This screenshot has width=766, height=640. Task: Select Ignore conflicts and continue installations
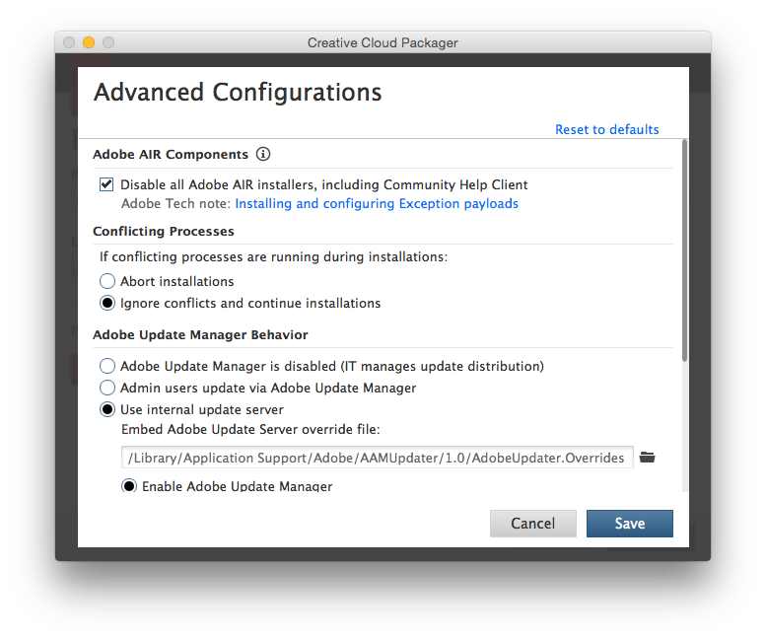tap(107, 303)
